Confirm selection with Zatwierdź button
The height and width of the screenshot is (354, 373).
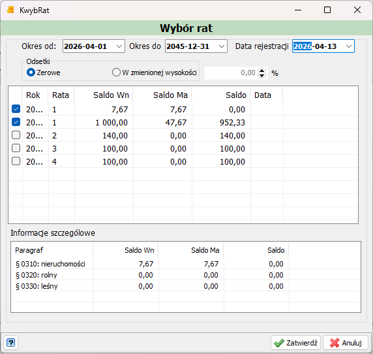click(295, 343)
